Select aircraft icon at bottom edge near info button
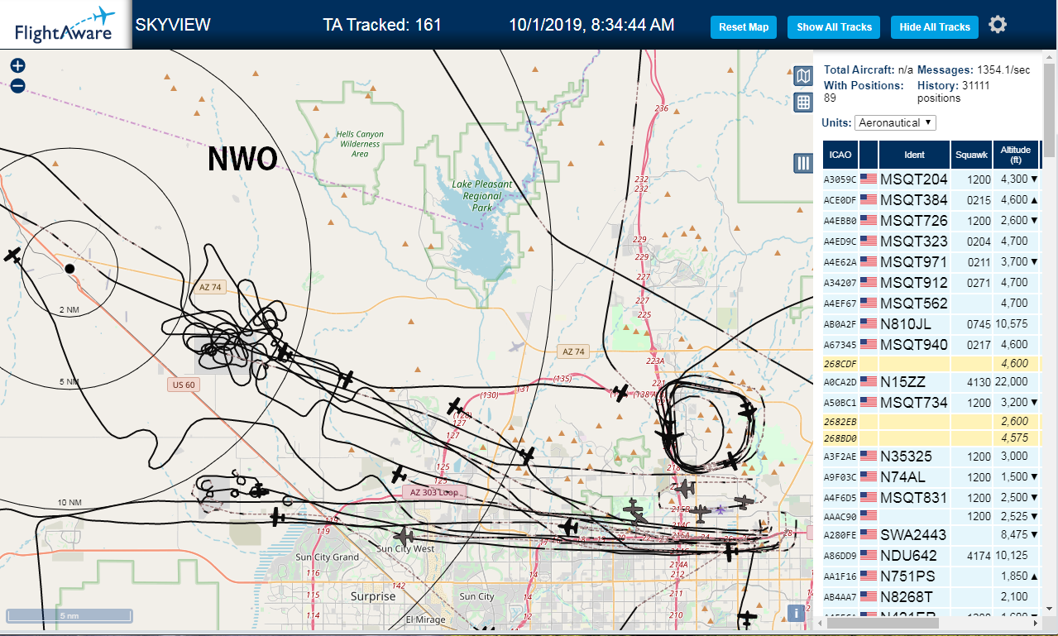This screenshot has height=636, width=1058. coord(747,617)
